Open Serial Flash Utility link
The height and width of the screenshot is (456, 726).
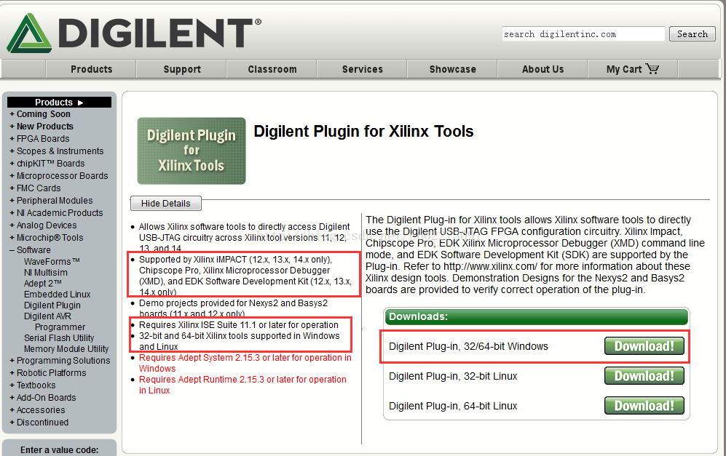(x=59, y=338)
